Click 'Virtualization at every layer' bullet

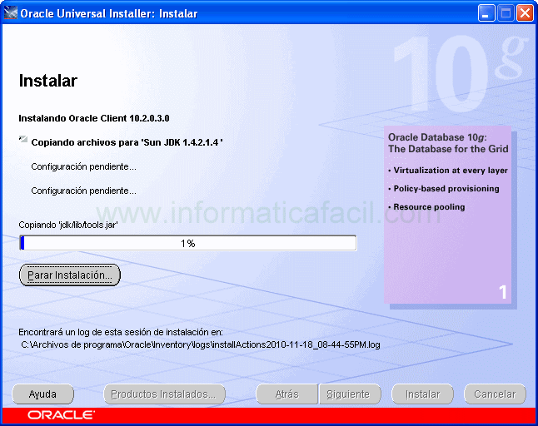click(x=448, y=171)
